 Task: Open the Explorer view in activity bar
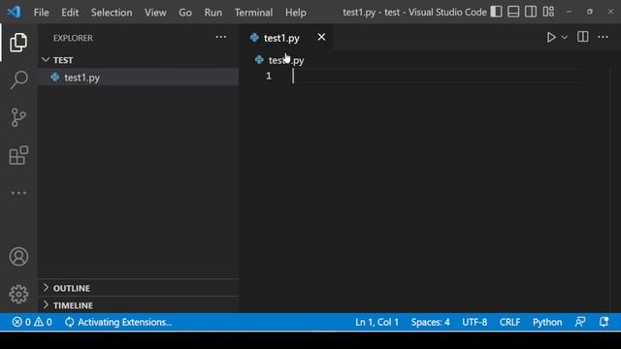18,43
